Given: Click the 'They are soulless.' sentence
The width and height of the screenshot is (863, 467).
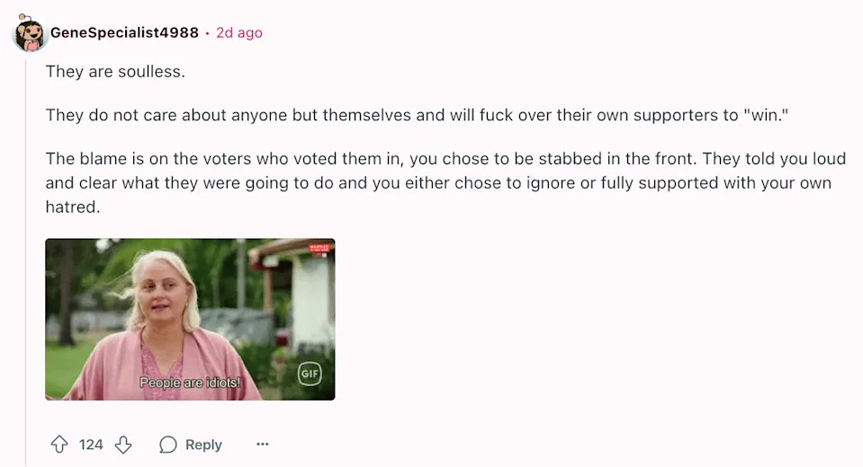Looking at the screenshot, I should coord(115,72).
